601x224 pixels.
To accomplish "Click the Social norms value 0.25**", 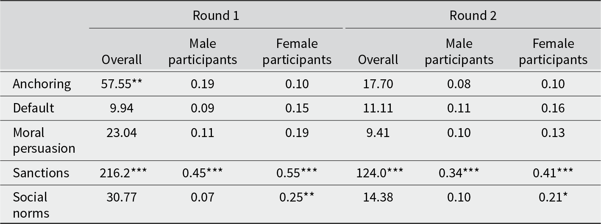I will click(x=297, y=197).
